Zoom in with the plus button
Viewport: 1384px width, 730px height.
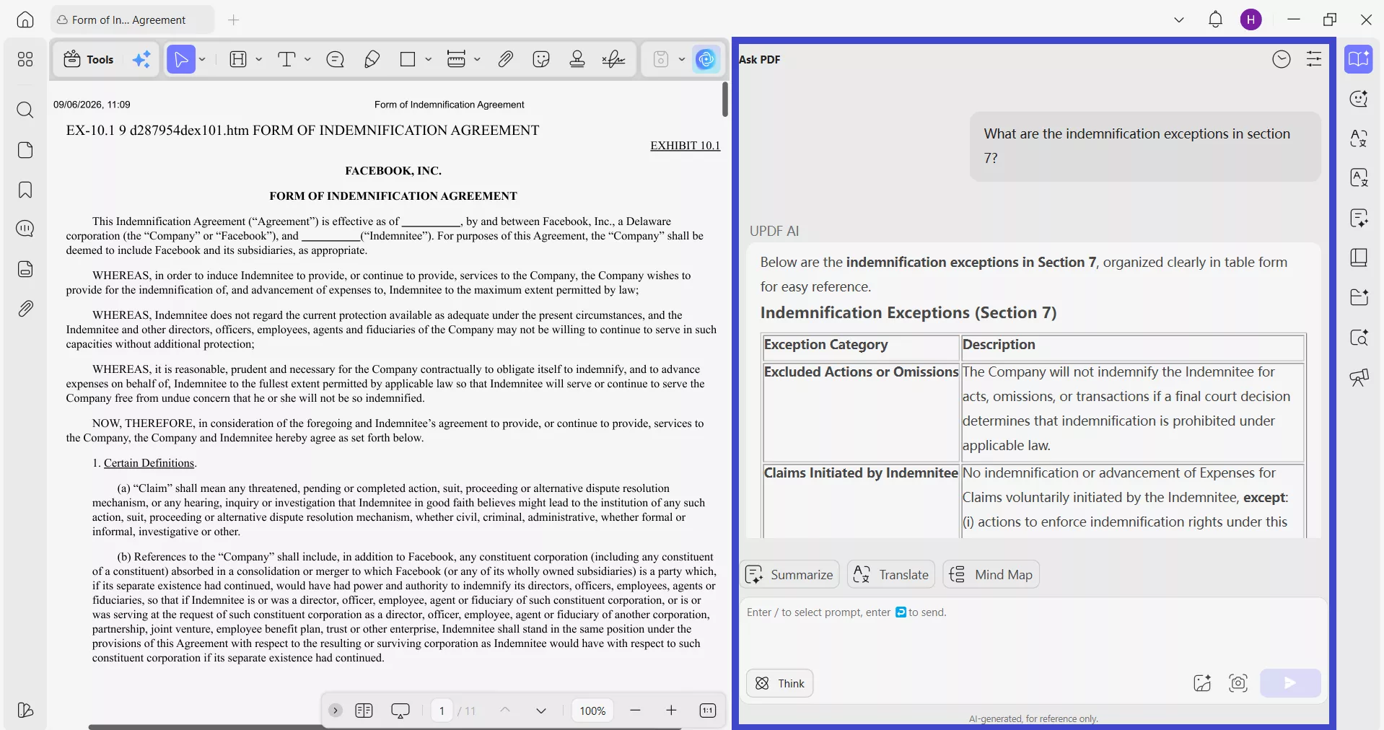(x=671, y=711)
